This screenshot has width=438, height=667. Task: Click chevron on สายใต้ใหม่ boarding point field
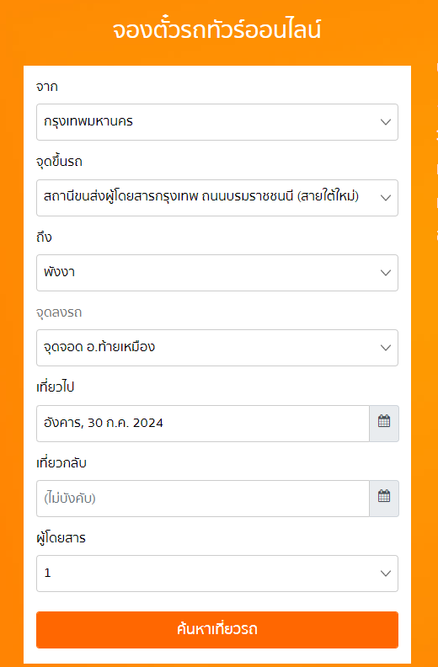coord(386,198)
